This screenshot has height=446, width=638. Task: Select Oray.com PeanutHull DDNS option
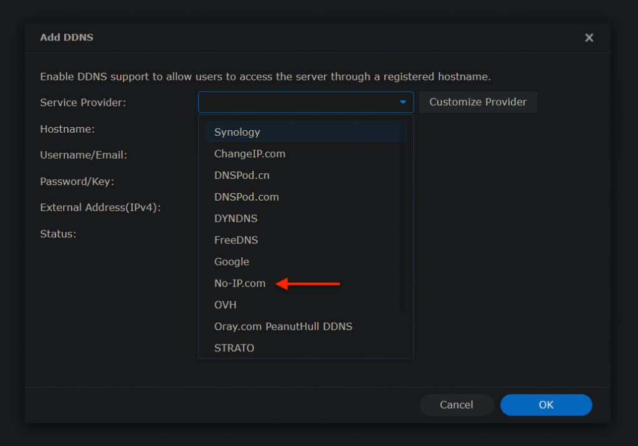[283, 326]
